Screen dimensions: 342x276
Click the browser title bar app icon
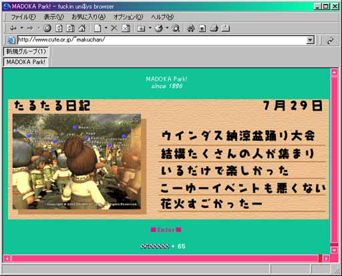[x=7, y=7]
